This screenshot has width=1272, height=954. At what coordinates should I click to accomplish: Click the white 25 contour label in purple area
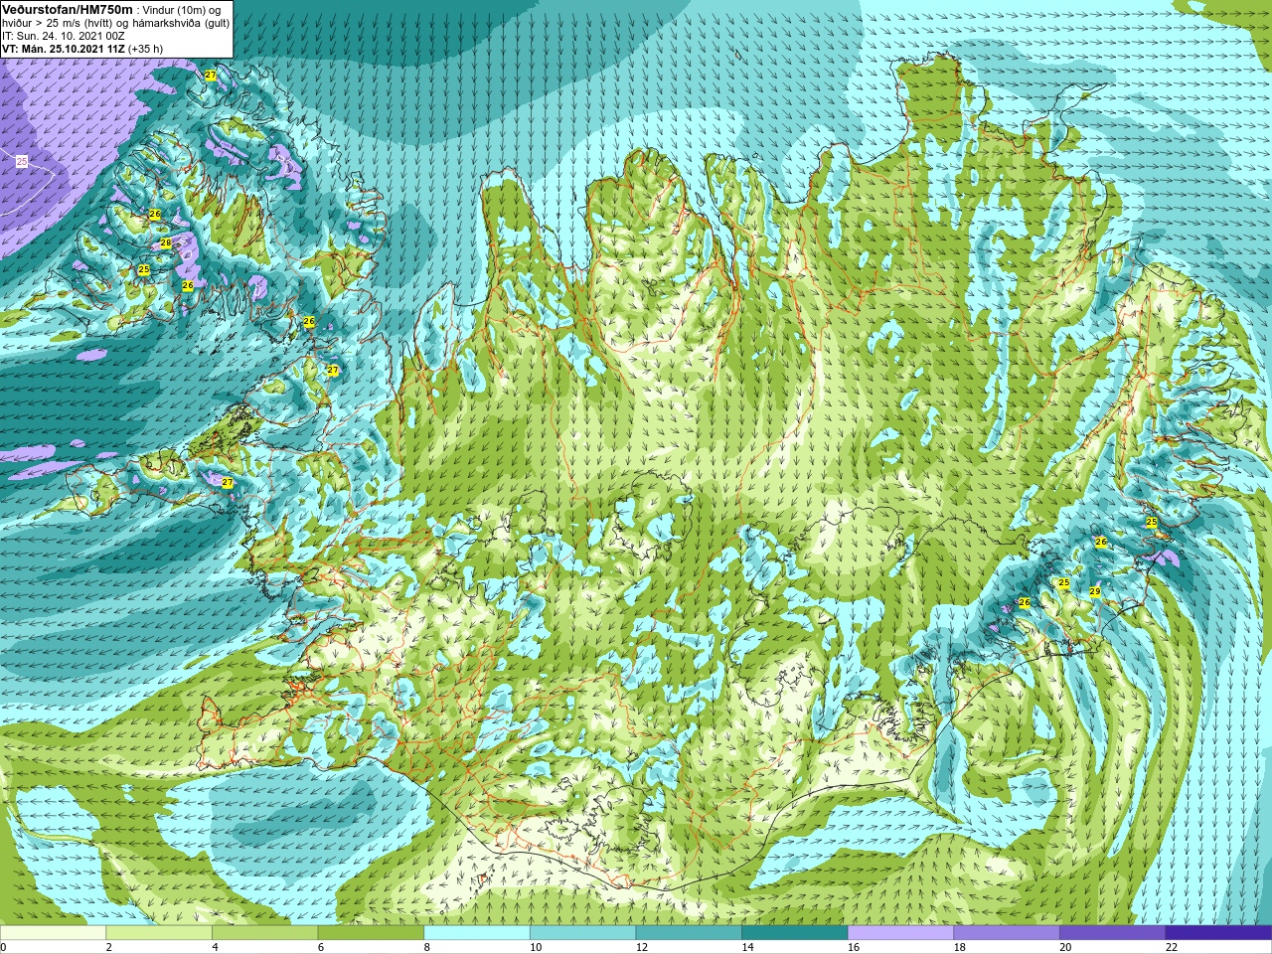point(22,161)
